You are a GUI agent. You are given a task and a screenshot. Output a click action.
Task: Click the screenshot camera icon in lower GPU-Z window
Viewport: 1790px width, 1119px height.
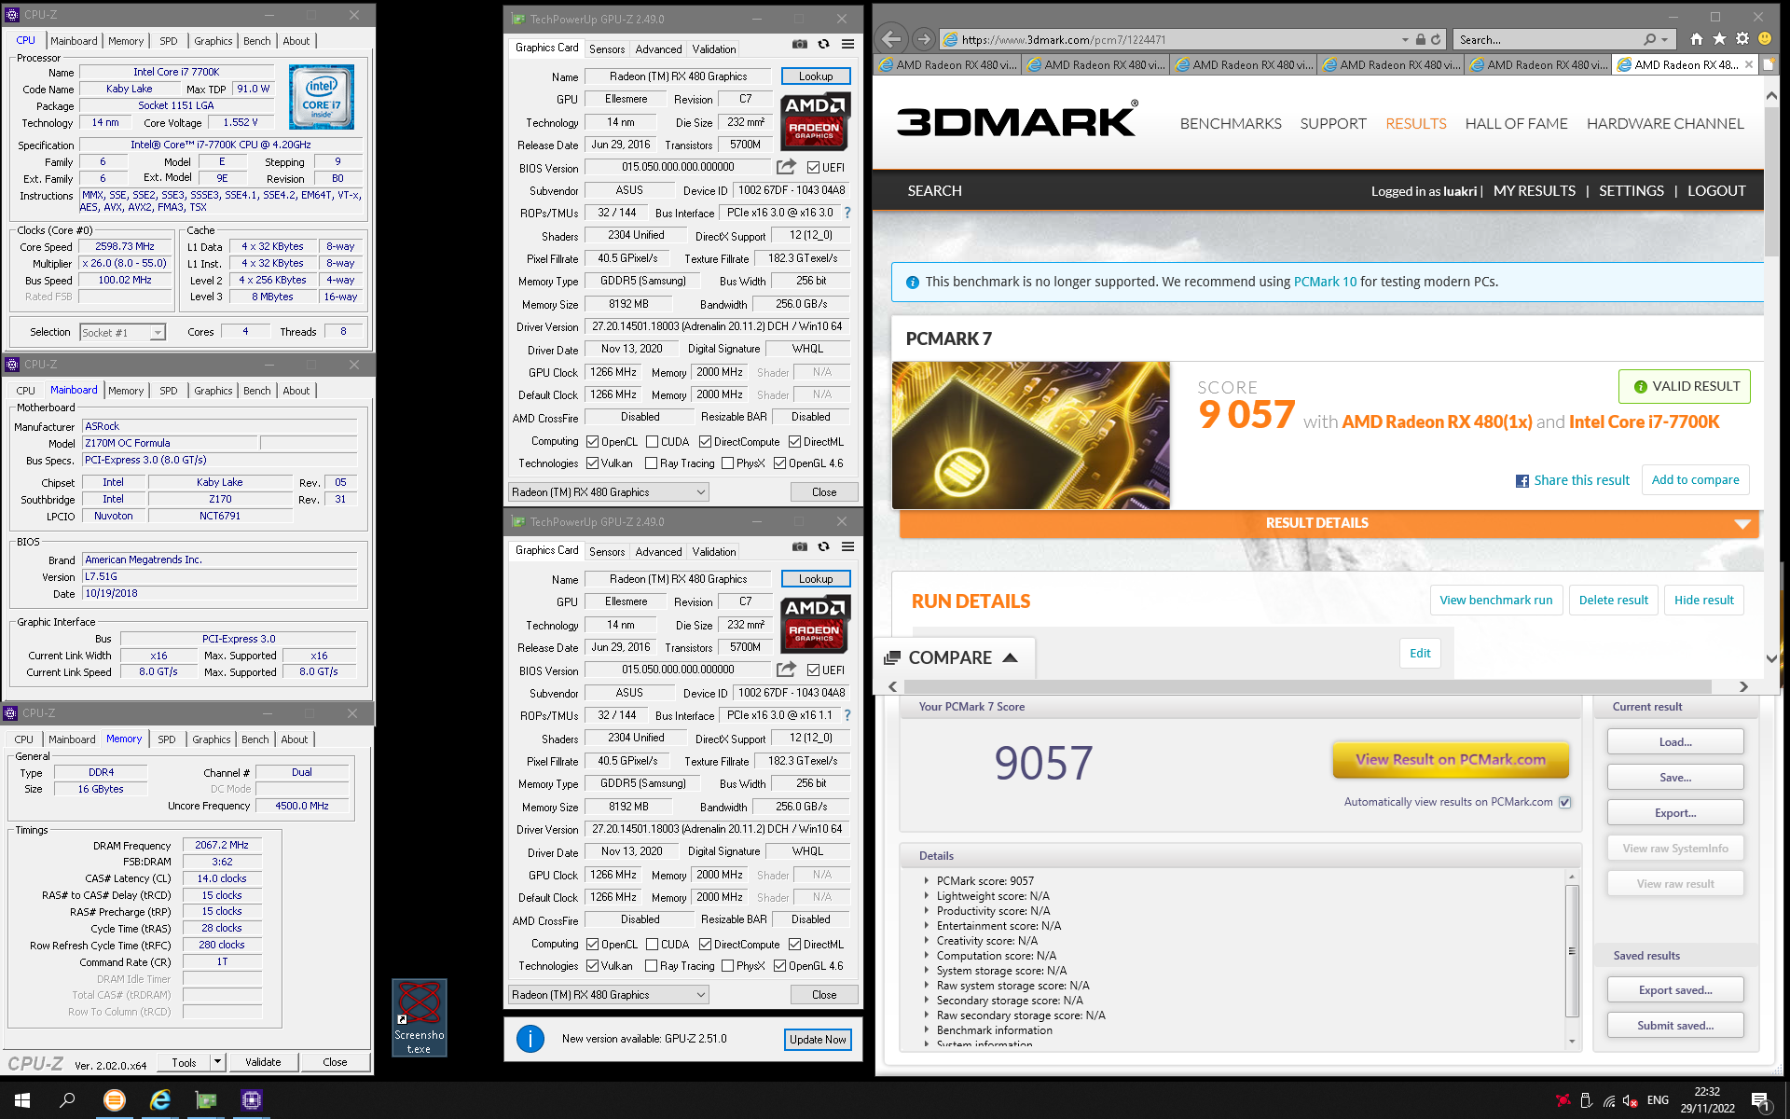click(x=799, y=546)
